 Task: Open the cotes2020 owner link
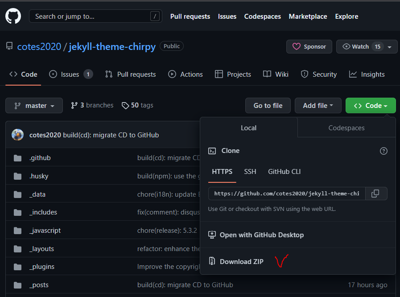coord(39,47)
